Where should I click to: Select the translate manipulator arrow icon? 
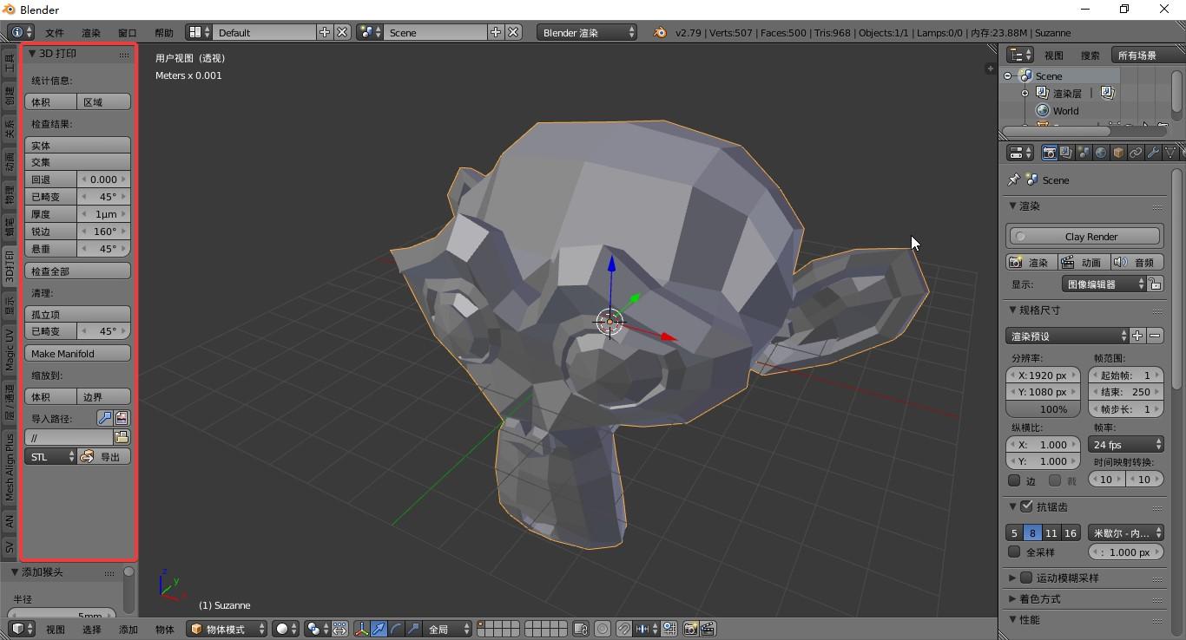coord(379,629)
